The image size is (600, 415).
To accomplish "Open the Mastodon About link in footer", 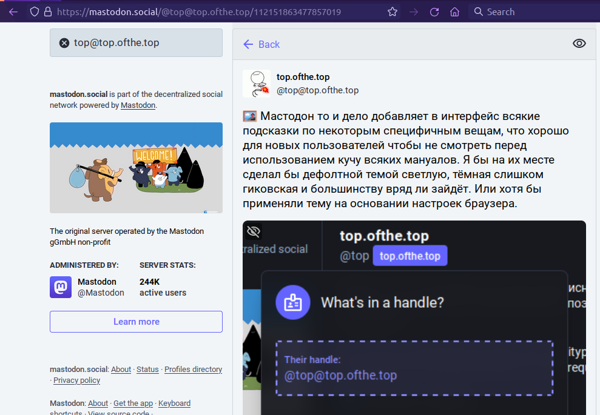I will pyautogui.click(x=98, y=403).
